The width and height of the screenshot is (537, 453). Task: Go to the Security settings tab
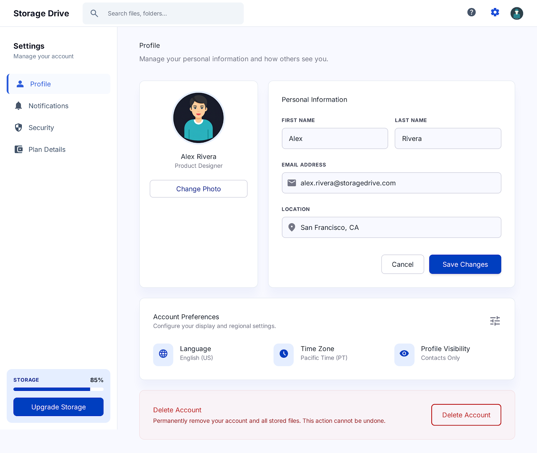point(59,128)
